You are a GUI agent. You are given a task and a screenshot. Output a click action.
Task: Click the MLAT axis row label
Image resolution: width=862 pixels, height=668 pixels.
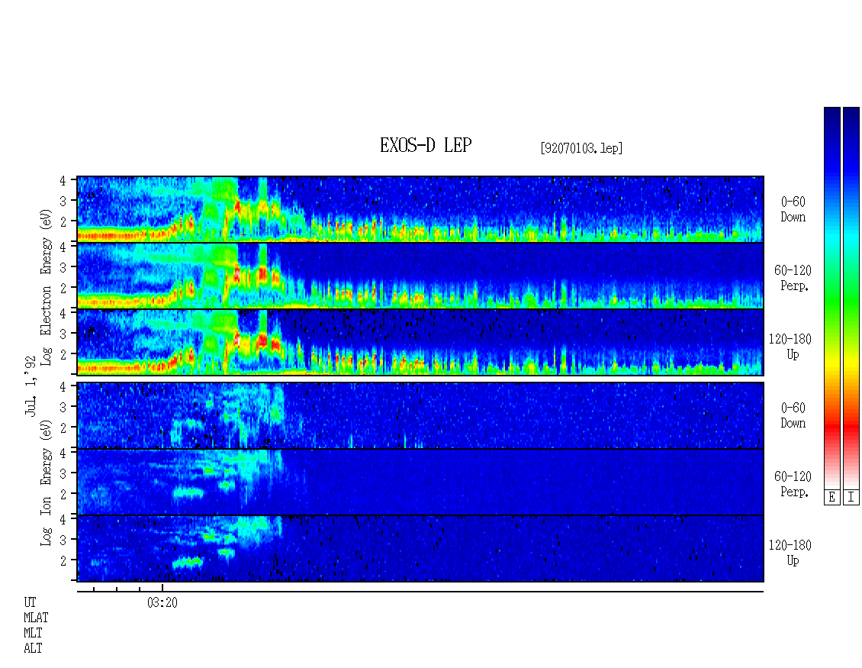[36, 618]
